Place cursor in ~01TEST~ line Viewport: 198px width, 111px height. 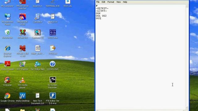coord(102,8)
